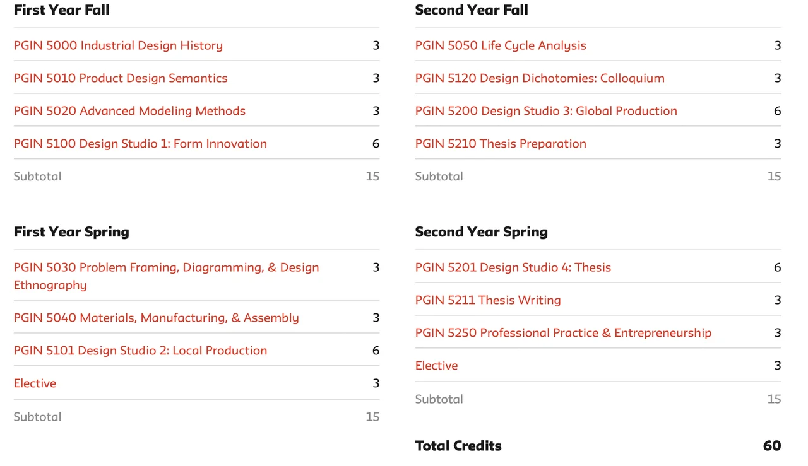Click the Total Credits label
The height and width of the screenshot is (466, 808).
458,446
